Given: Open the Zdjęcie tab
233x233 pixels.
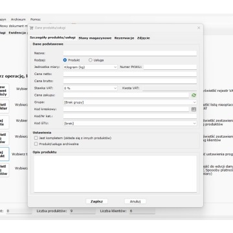Looking at the screenshot, I should pos(144,38).
